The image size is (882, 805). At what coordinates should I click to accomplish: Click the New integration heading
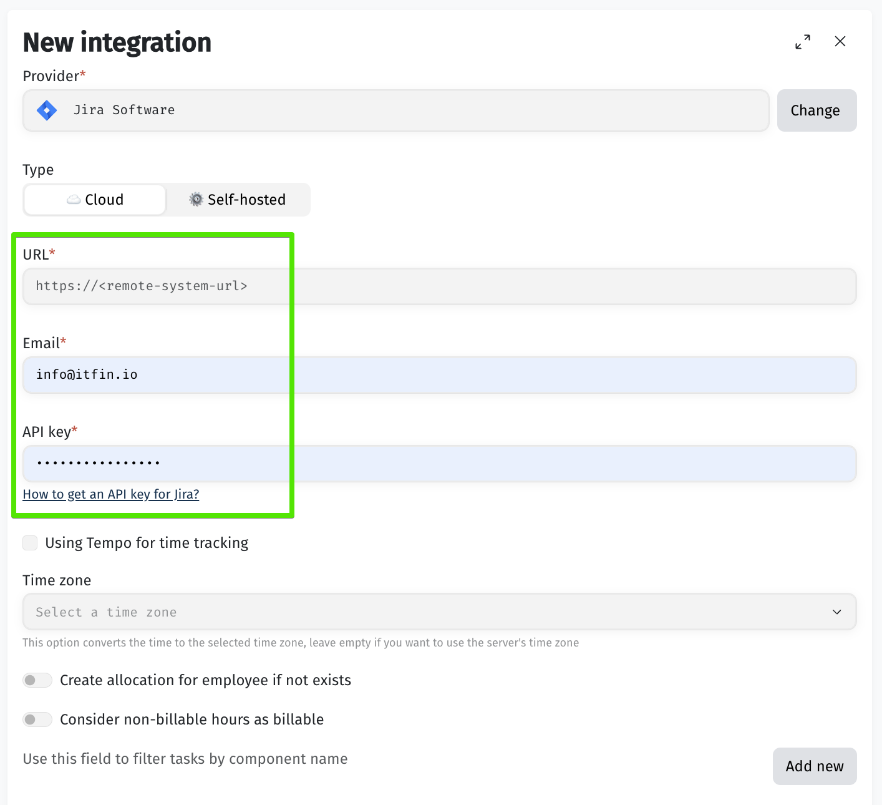(x=117, y=42)
